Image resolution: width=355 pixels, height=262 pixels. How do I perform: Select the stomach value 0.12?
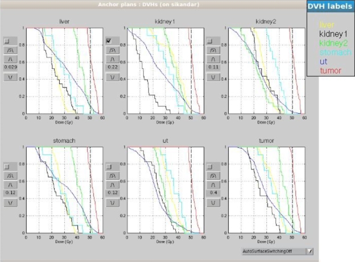click(10, 193)
